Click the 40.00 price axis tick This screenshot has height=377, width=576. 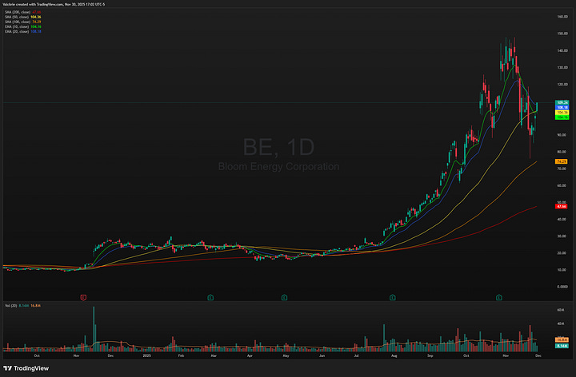tap(562, 220)
